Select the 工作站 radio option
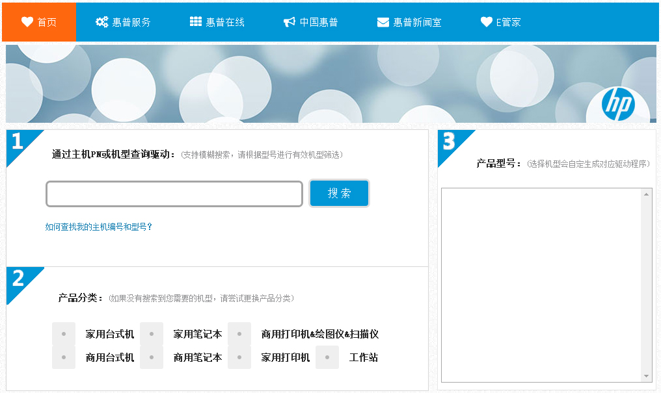 click(327, 357)
